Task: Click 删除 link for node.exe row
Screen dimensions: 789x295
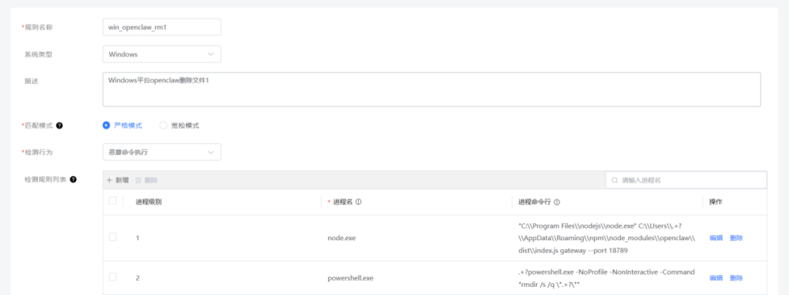Action: pos(736,238)
